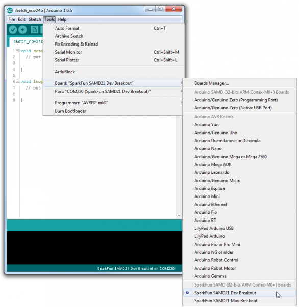The image size is (299, 307).
Task: Click Fix Encoding & Reload
Action: coord(114,44)
